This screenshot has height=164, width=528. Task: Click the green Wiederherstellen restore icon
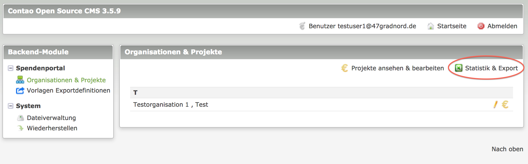[x=20, y=128]
